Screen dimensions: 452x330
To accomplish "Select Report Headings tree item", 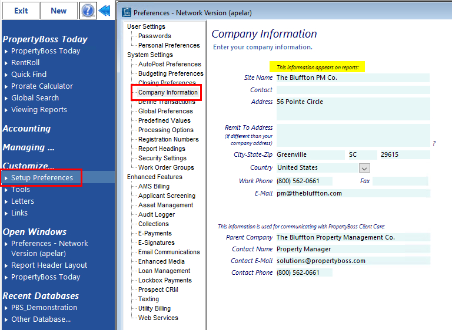I will tap(162, 149).
